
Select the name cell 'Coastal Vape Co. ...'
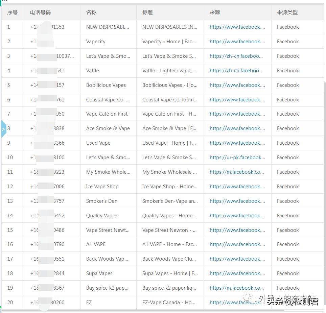(108, 100)
